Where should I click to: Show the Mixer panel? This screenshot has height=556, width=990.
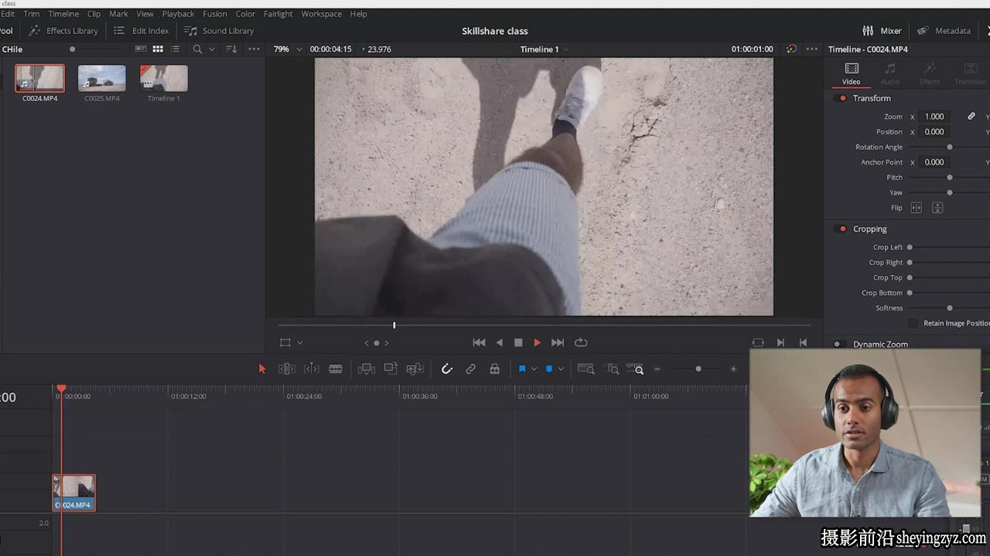[882, 31]
